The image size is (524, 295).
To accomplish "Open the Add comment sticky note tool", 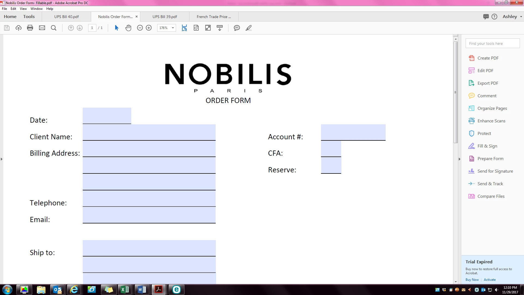I will [x=237, y=28].
